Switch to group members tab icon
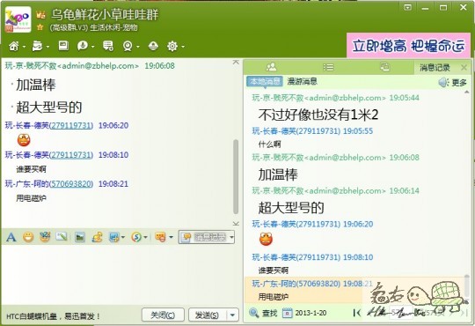 coord(271,67)
